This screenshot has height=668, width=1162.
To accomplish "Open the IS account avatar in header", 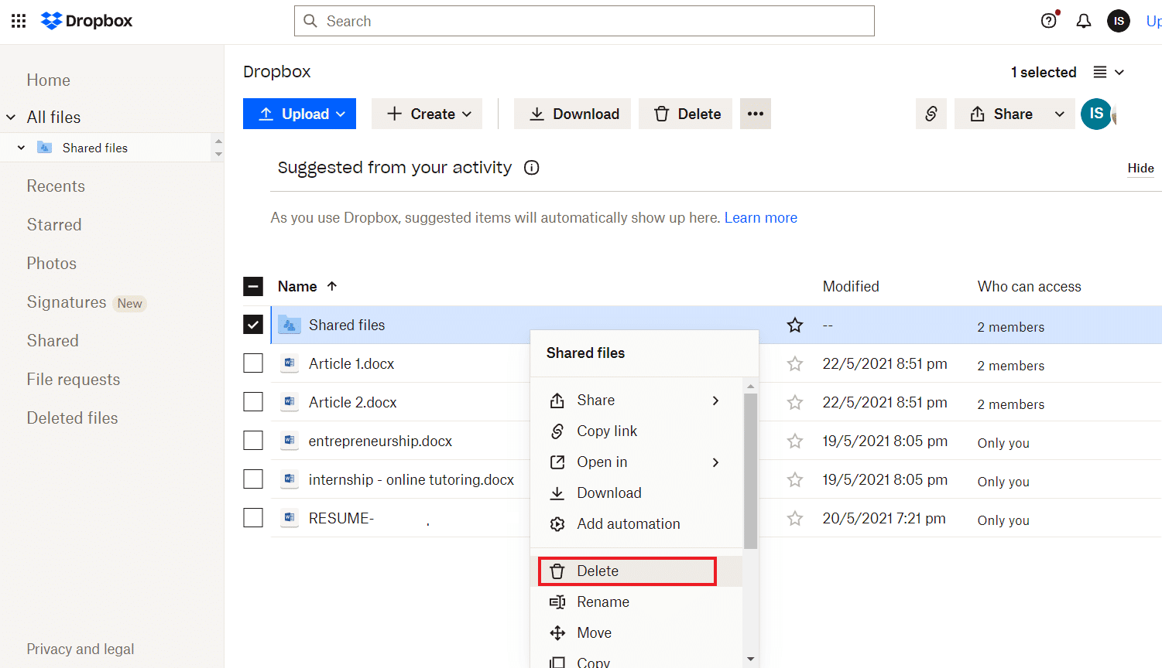I will pyautogui.click(x=1119, y=21).
